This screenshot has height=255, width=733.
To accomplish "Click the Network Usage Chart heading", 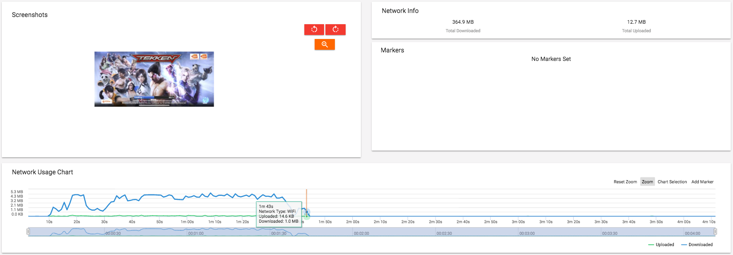I will coord(42,172).
